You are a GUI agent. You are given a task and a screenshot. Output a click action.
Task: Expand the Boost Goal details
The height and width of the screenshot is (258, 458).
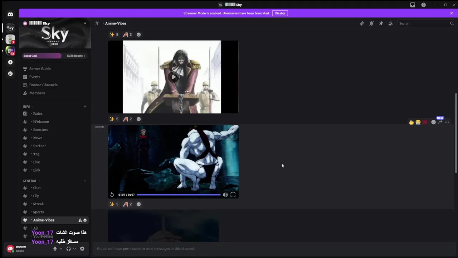(x=55, y=56)
